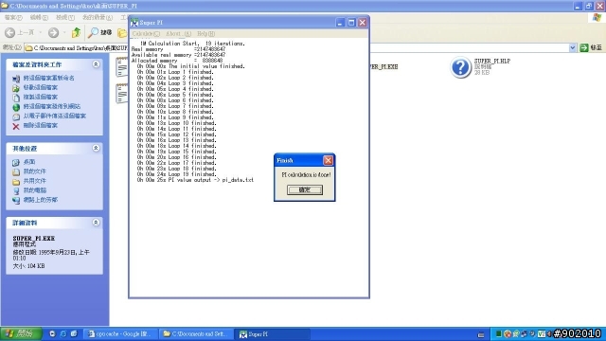This screenshot has height=341, width=606.
Task: Toggle the Folders view button in the toolbar
Action: pos(122,33)
